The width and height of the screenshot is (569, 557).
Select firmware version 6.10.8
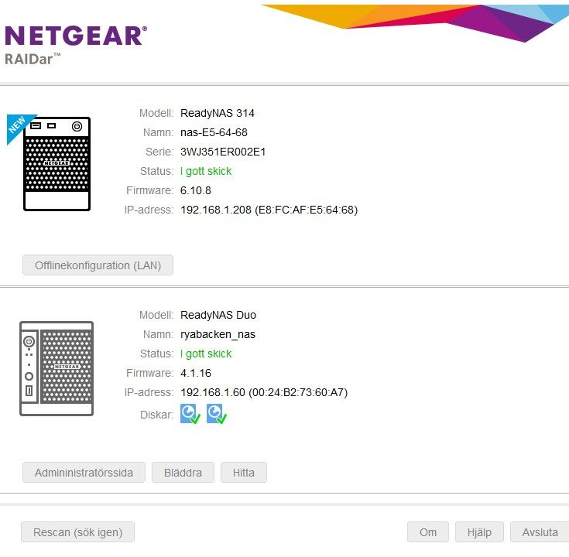196,190
